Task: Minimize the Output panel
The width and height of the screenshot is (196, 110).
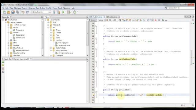Action: pyautogui.click(x=87, y=59)
